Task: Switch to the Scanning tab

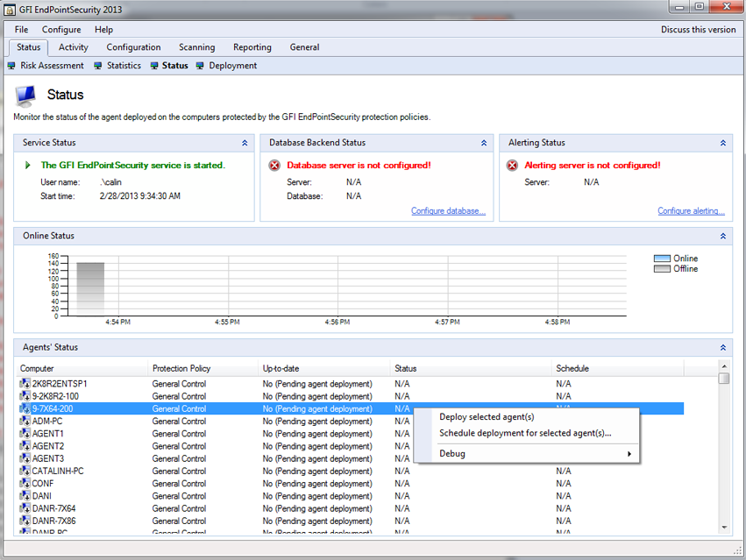Action: [197, 47]
